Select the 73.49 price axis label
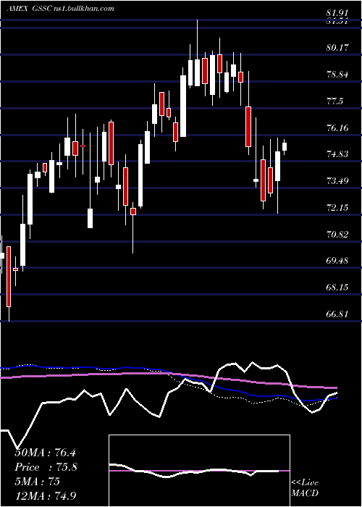Screen dimensions: 362x507 pos(338,181)
